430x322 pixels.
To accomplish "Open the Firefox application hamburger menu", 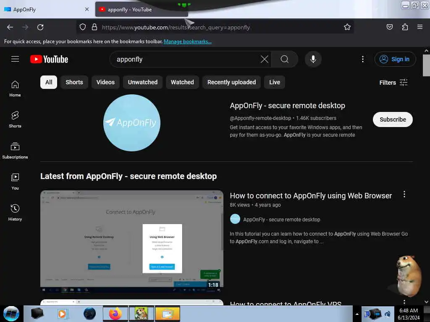I will (420, 27).
